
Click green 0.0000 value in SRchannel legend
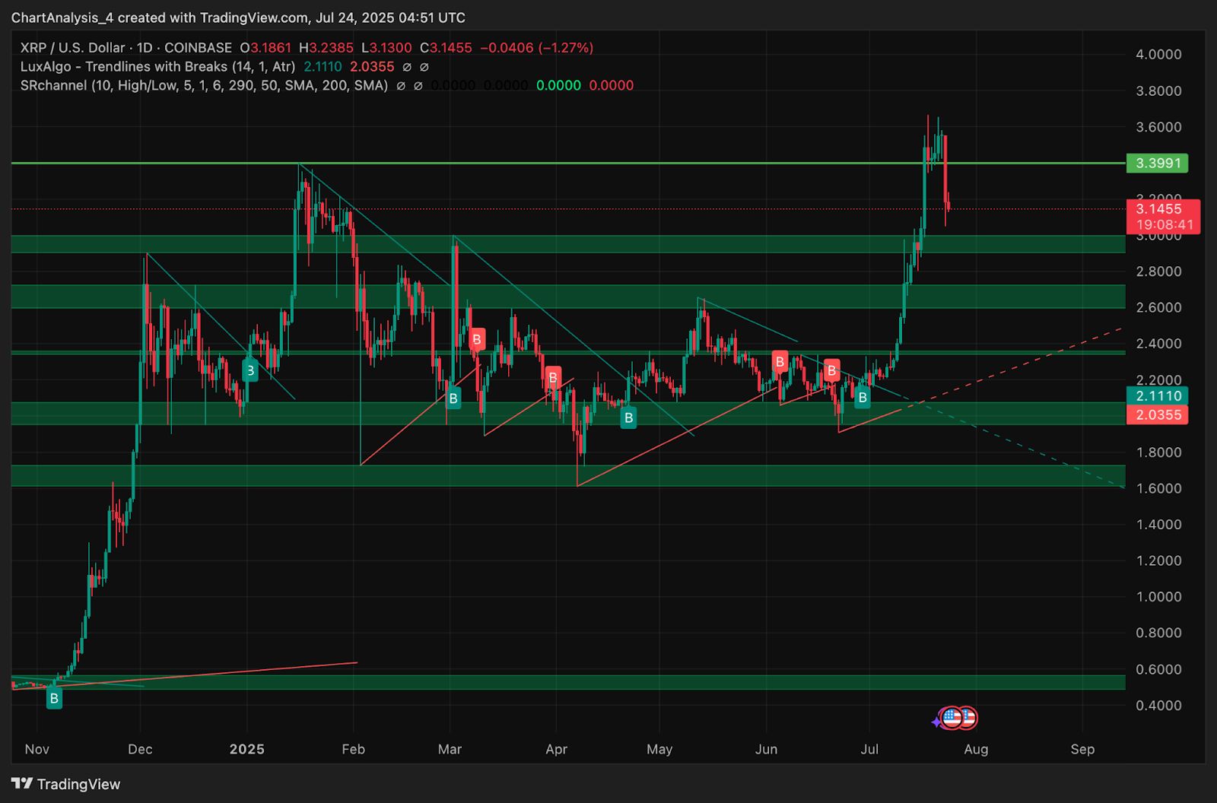point(558,86)
